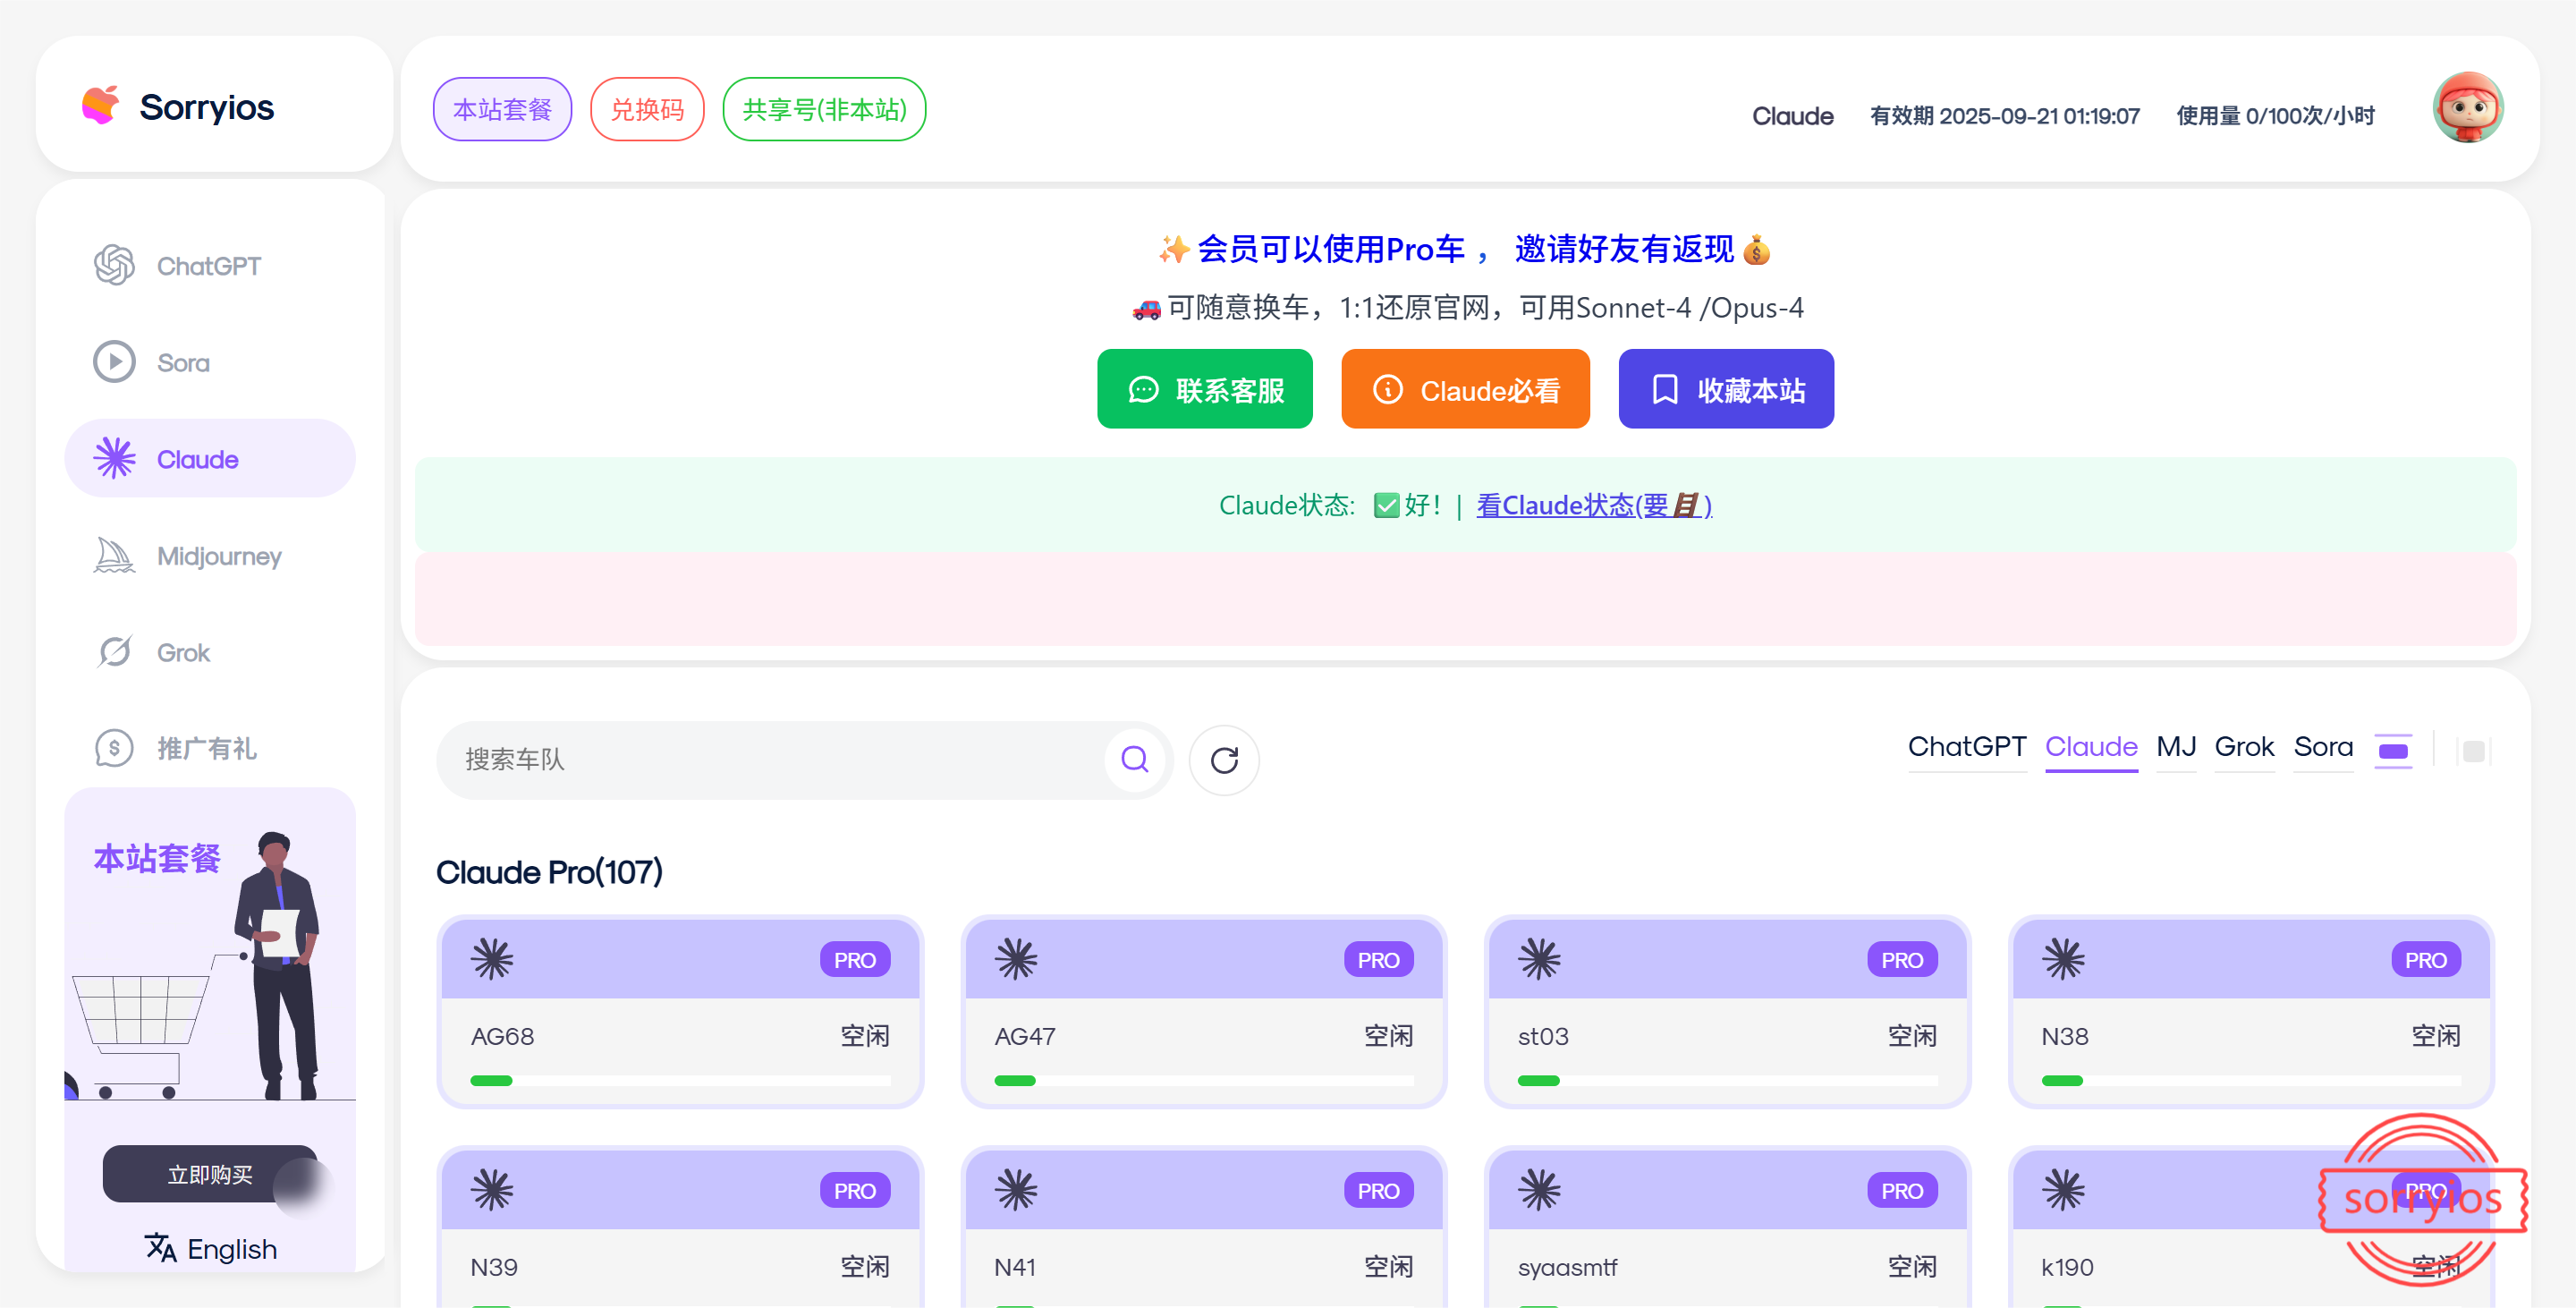Click the dollar coin icon beside 推广有礼
The image size is (2576, 1308).
pos(114,748)
